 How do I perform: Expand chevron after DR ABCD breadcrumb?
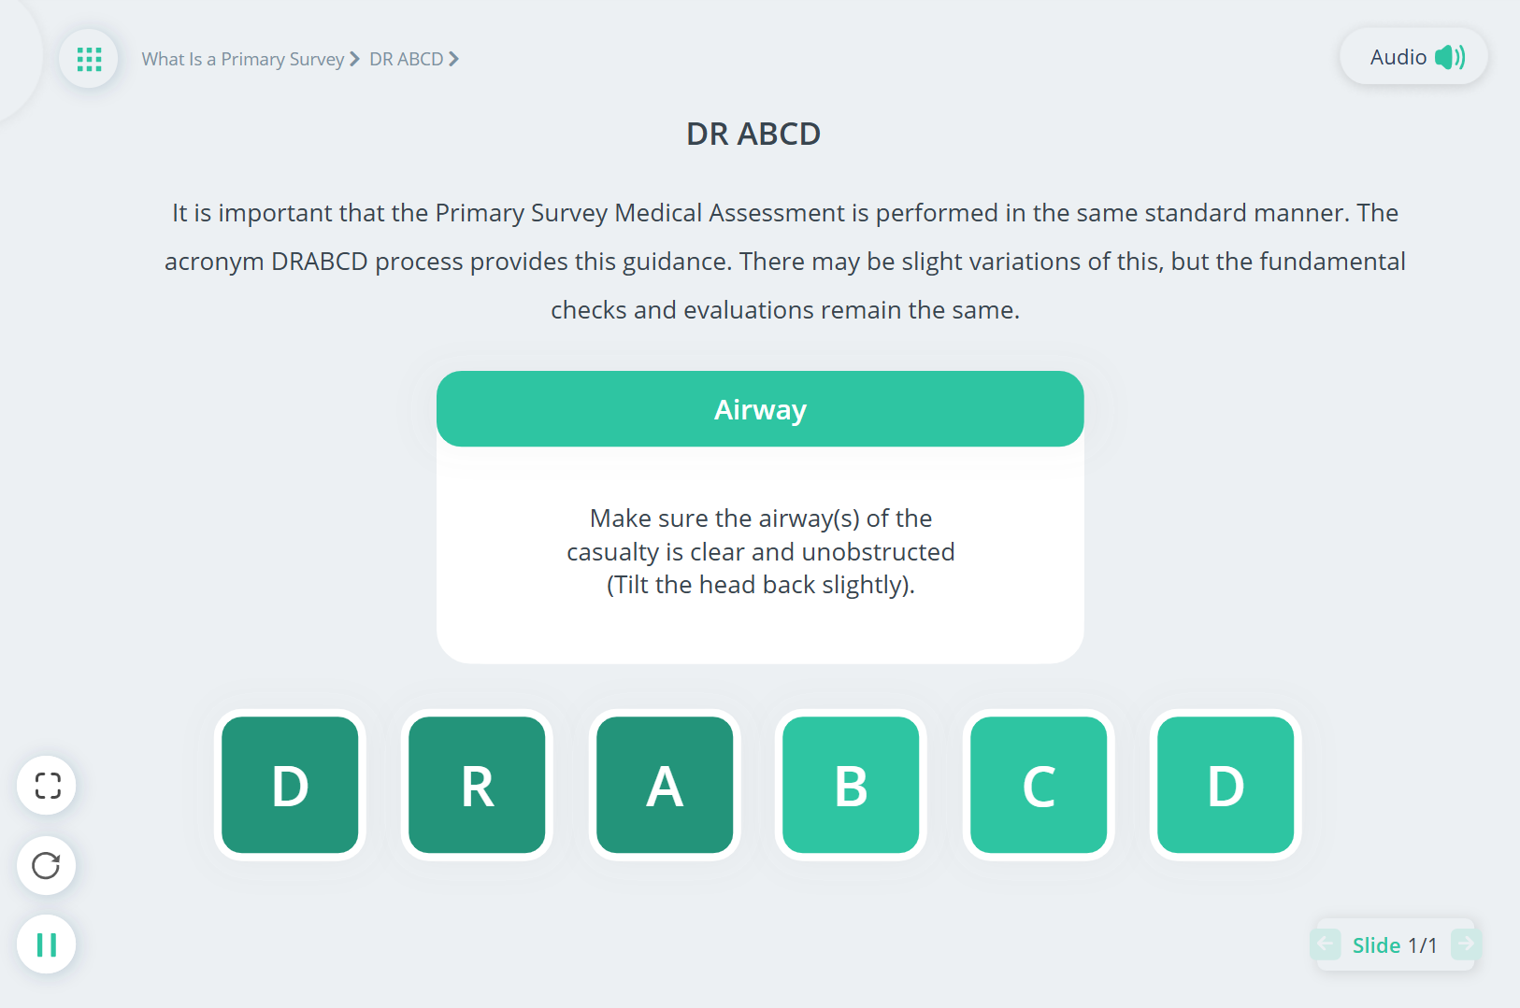[x=454, y=59]
